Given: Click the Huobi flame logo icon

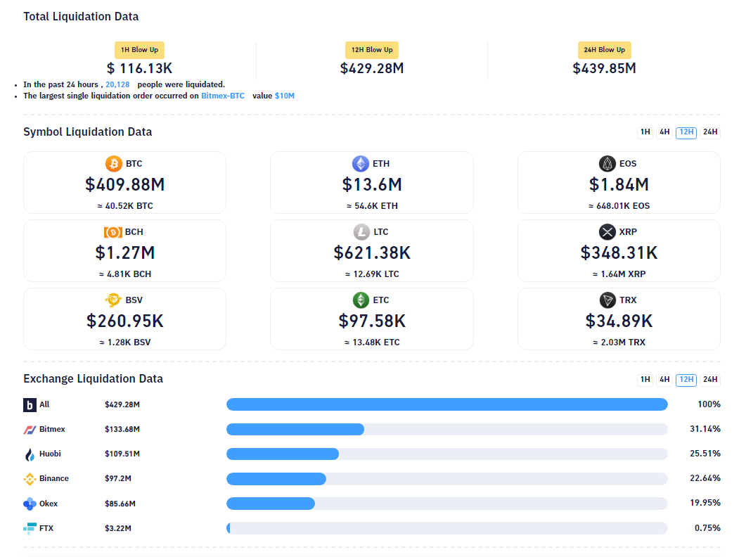Looking at the screenshot, I should [x=30, y=454].
